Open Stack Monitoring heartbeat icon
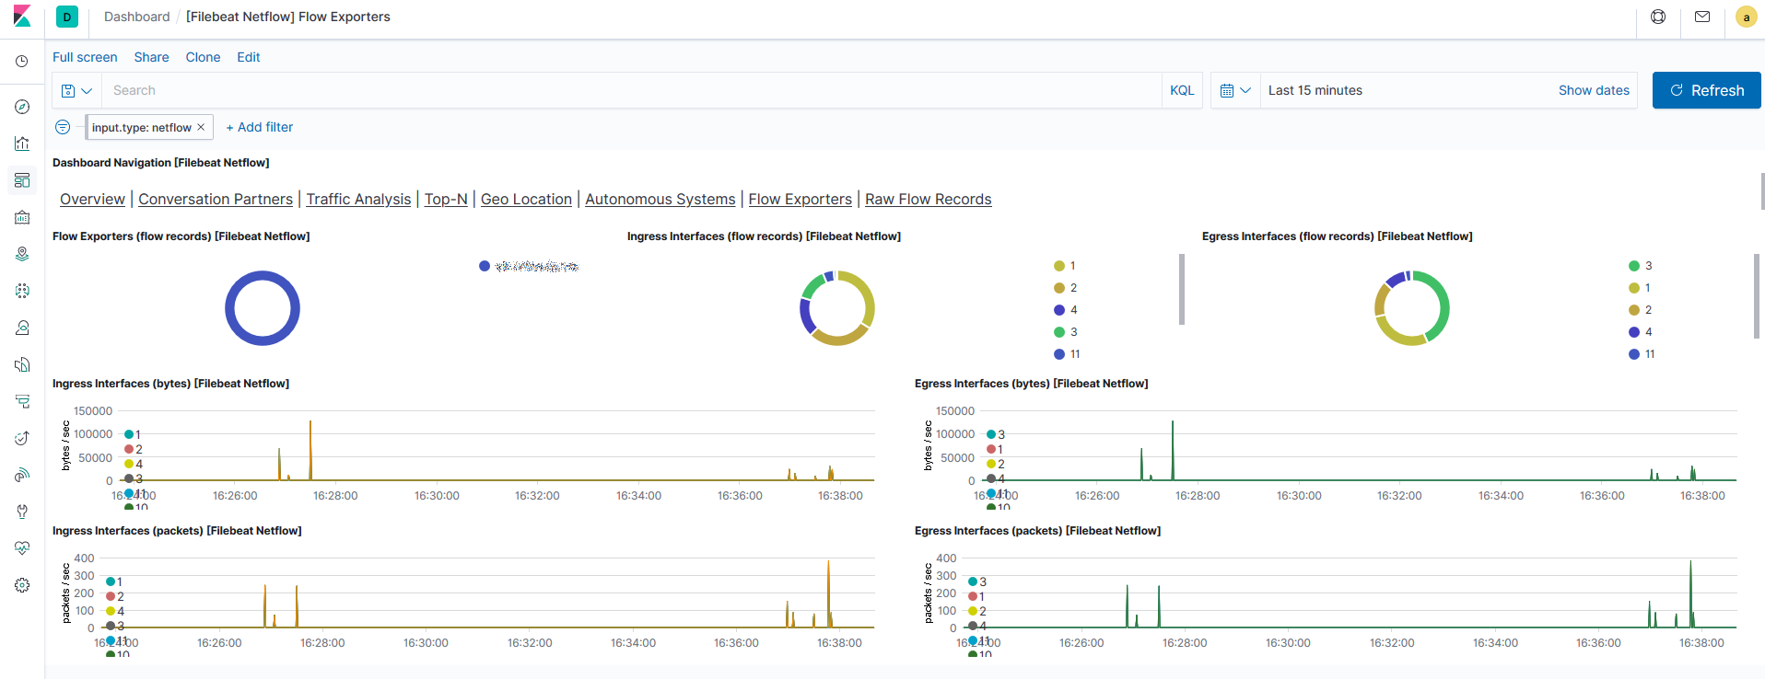1765x679 pixels. coord(22,548)
